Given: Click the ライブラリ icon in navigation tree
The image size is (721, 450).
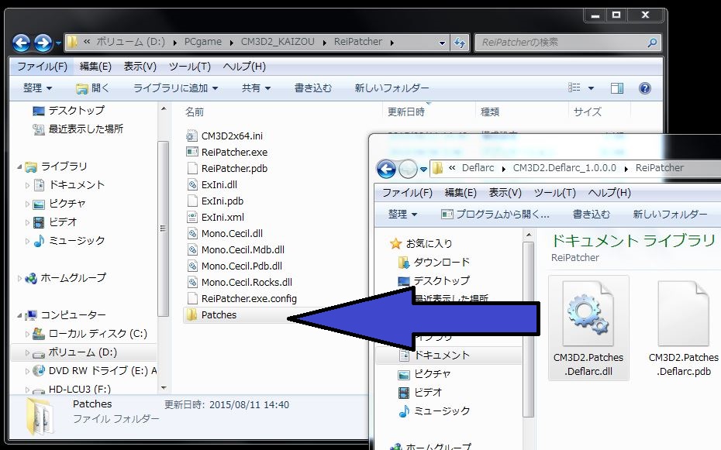Looking at the screenshot, I should (31, 167).
